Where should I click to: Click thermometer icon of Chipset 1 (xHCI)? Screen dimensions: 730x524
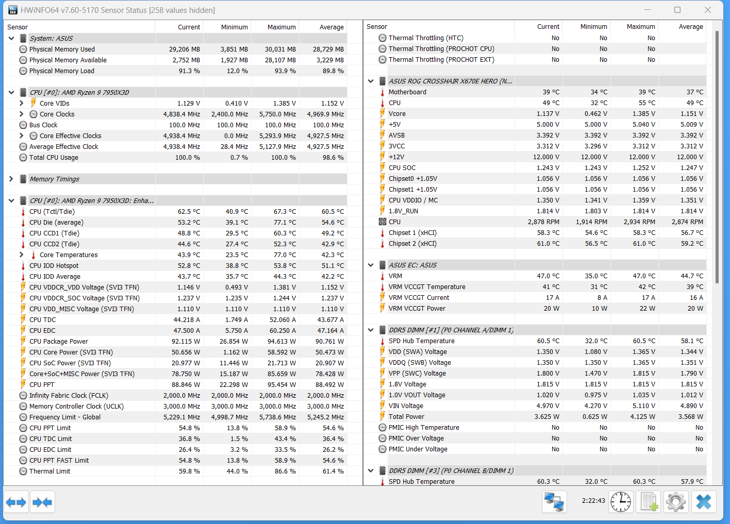point(383,232)
